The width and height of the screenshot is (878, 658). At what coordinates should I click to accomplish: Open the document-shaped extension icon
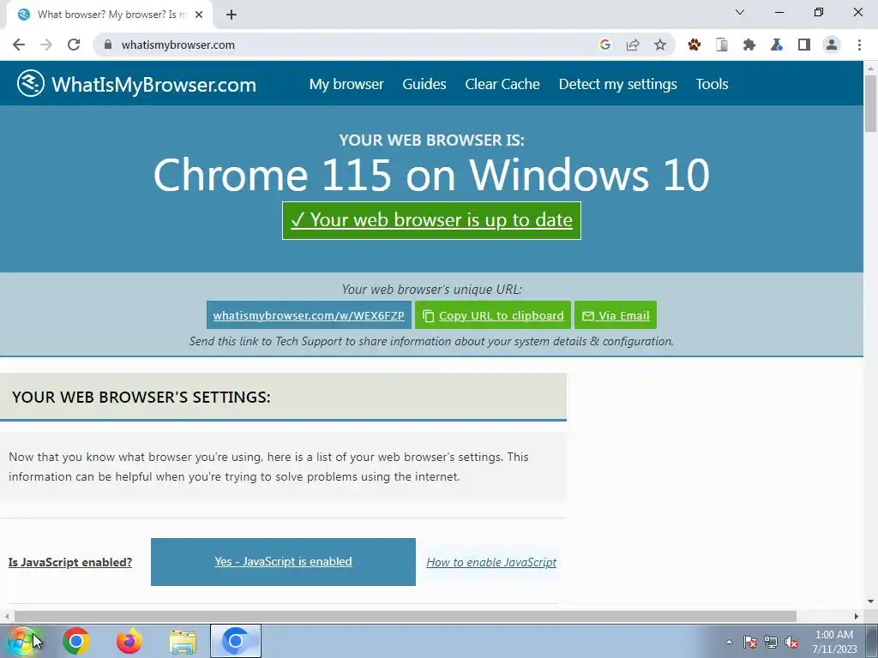(x=722, y=45)
